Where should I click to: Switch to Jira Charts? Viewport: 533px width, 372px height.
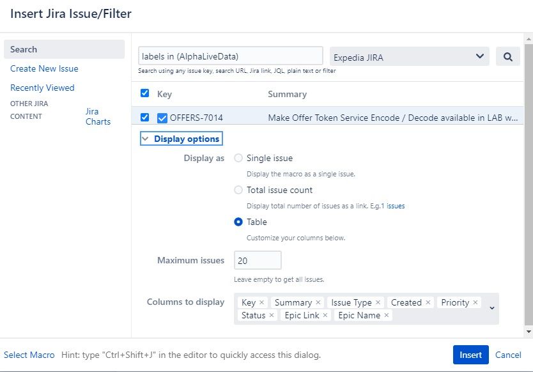(x=98, y=116)
